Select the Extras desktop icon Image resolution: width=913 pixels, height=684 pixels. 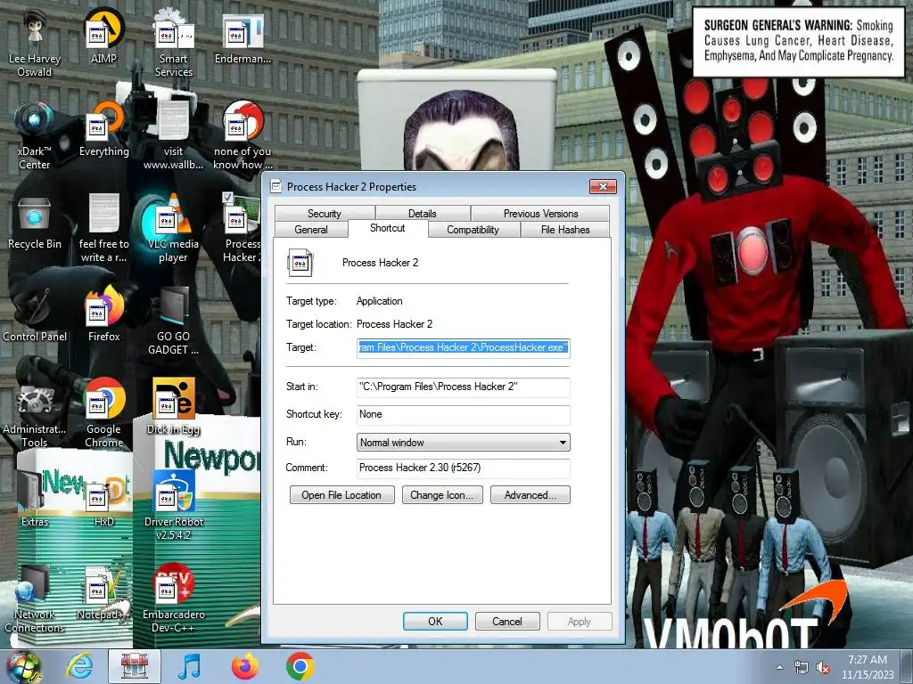(x=35, y=499)
